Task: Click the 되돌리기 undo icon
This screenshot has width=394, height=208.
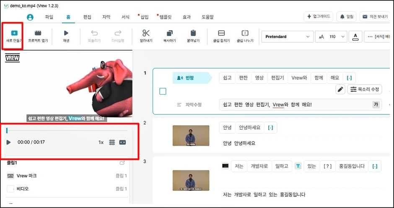Action: point(94,33)
